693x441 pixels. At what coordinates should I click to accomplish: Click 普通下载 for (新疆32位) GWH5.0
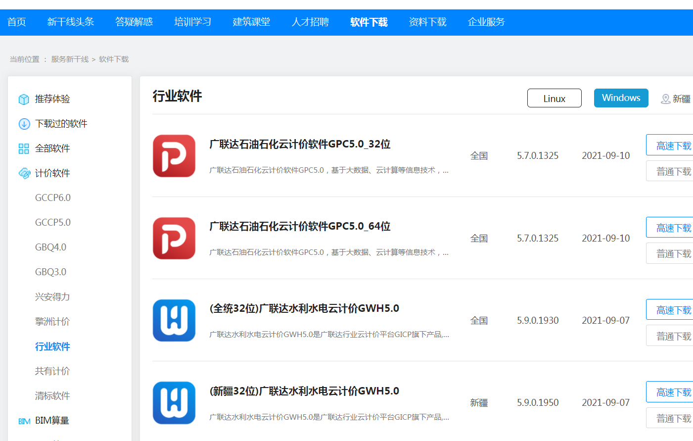670,418
